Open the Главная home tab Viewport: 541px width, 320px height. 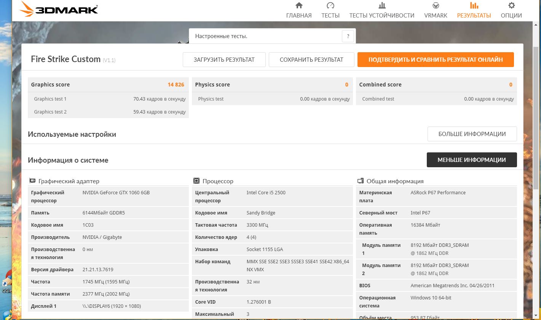(299, 10)
